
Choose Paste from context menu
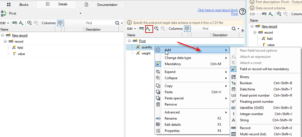(192, 92)
